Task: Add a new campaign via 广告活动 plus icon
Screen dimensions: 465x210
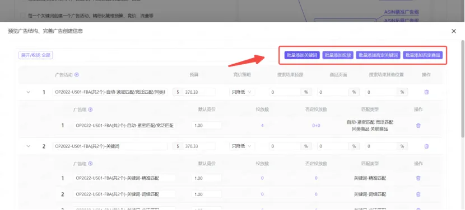Action: click(77, 75)
